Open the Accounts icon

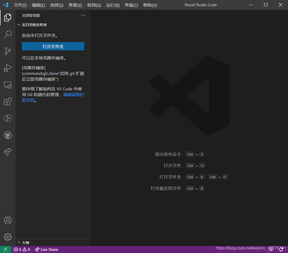tap(8, 220)
